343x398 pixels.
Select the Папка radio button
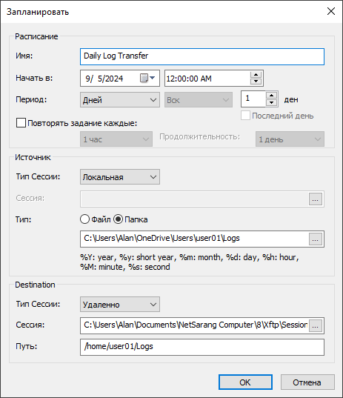[118, 219]
